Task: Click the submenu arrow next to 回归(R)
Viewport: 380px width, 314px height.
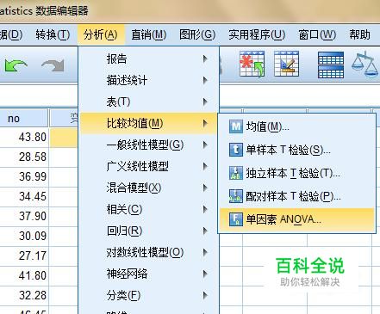Action: (205, 231)
